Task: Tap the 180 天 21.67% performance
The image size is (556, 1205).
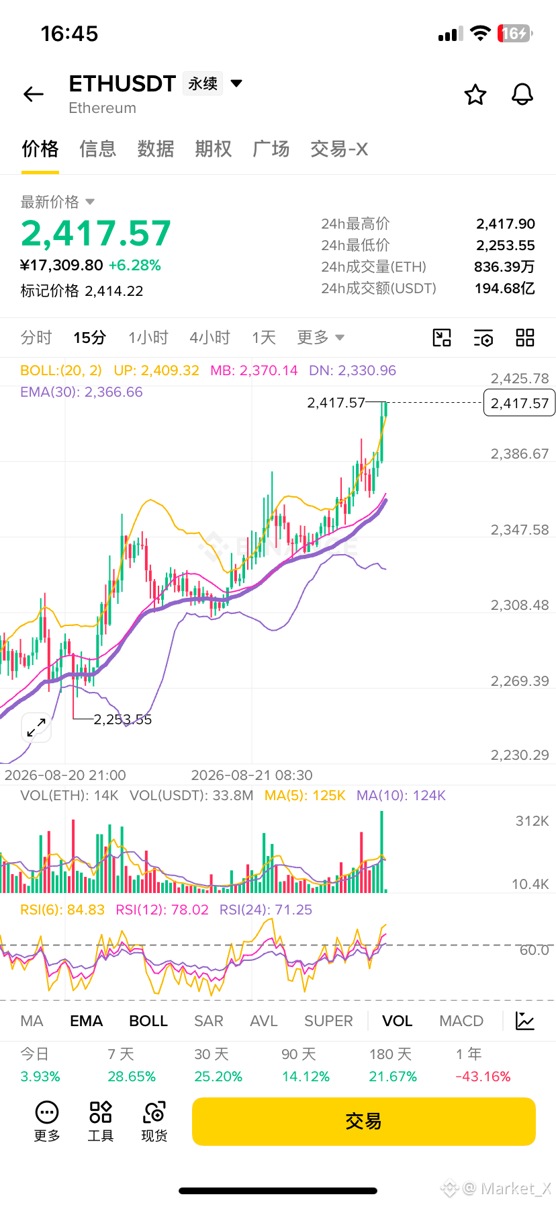Action: pyautogui.click(x=393, y=1065)
